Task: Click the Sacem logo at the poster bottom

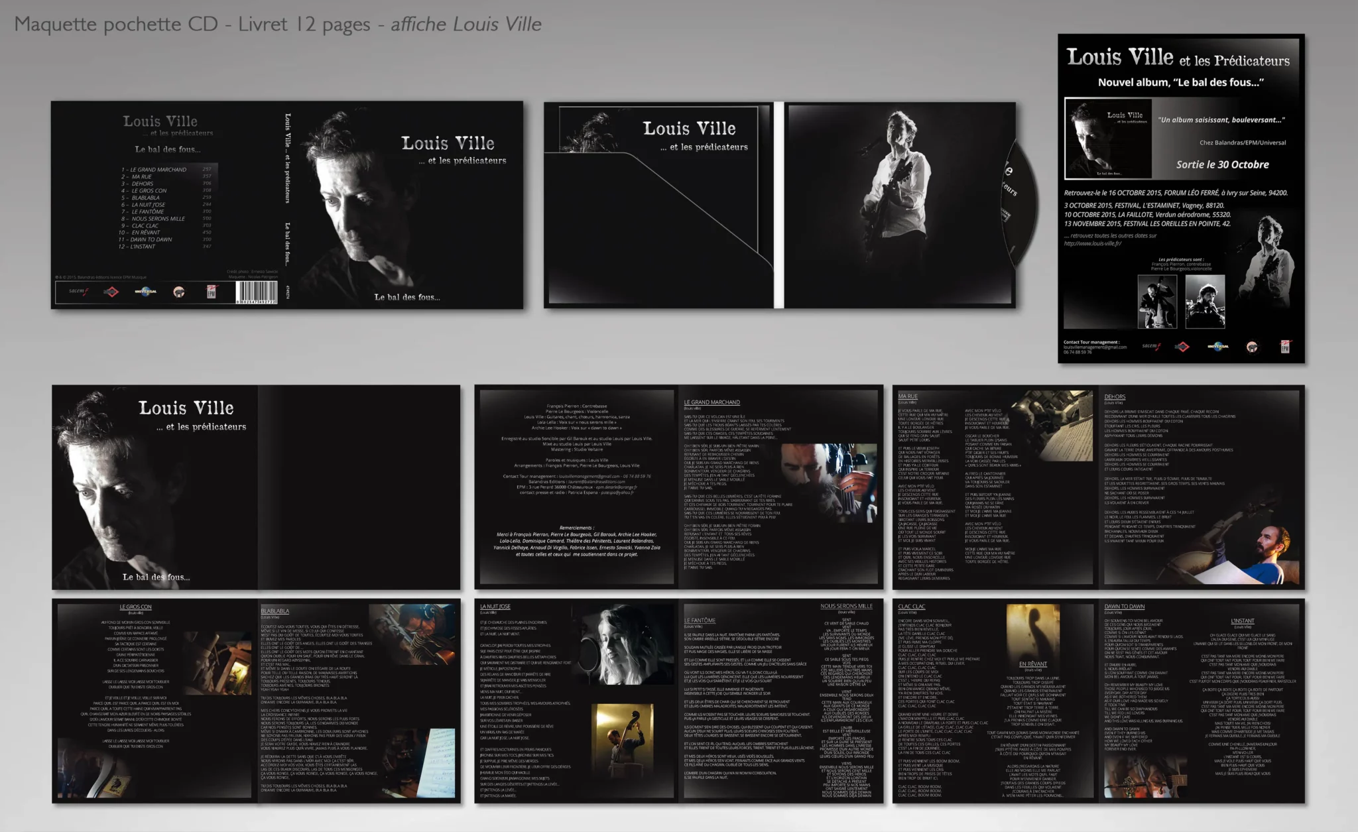Action: pyautogui.click(x=1151, y=346)
